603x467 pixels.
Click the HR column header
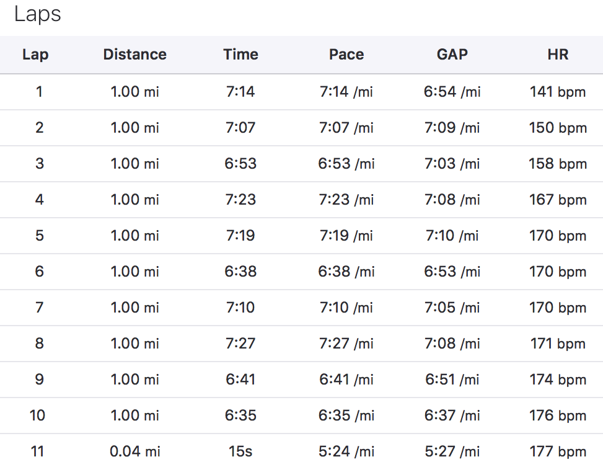pyautogui.click(x=558, y=55)
